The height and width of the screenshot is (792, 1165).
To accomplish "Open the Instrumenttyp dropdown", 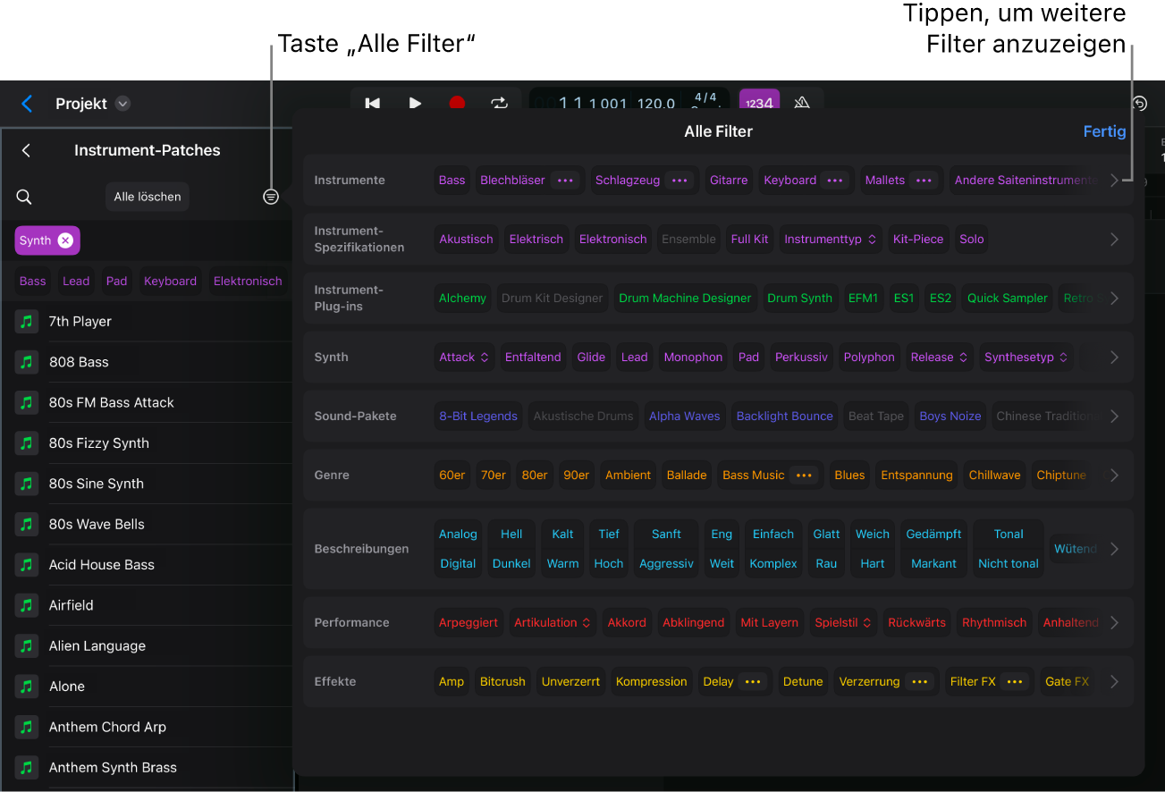I will point(831,240).
